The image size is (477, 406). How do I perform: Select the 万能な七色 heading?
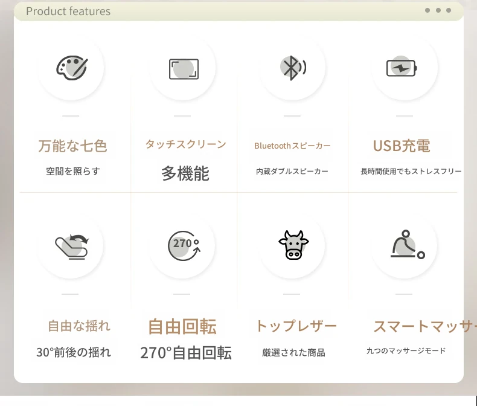(x=72, y=146)
